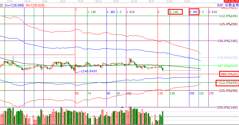Select the 175.0%(270) level label
The height and width of the screenshot is (125, 239).
[228, 58]
